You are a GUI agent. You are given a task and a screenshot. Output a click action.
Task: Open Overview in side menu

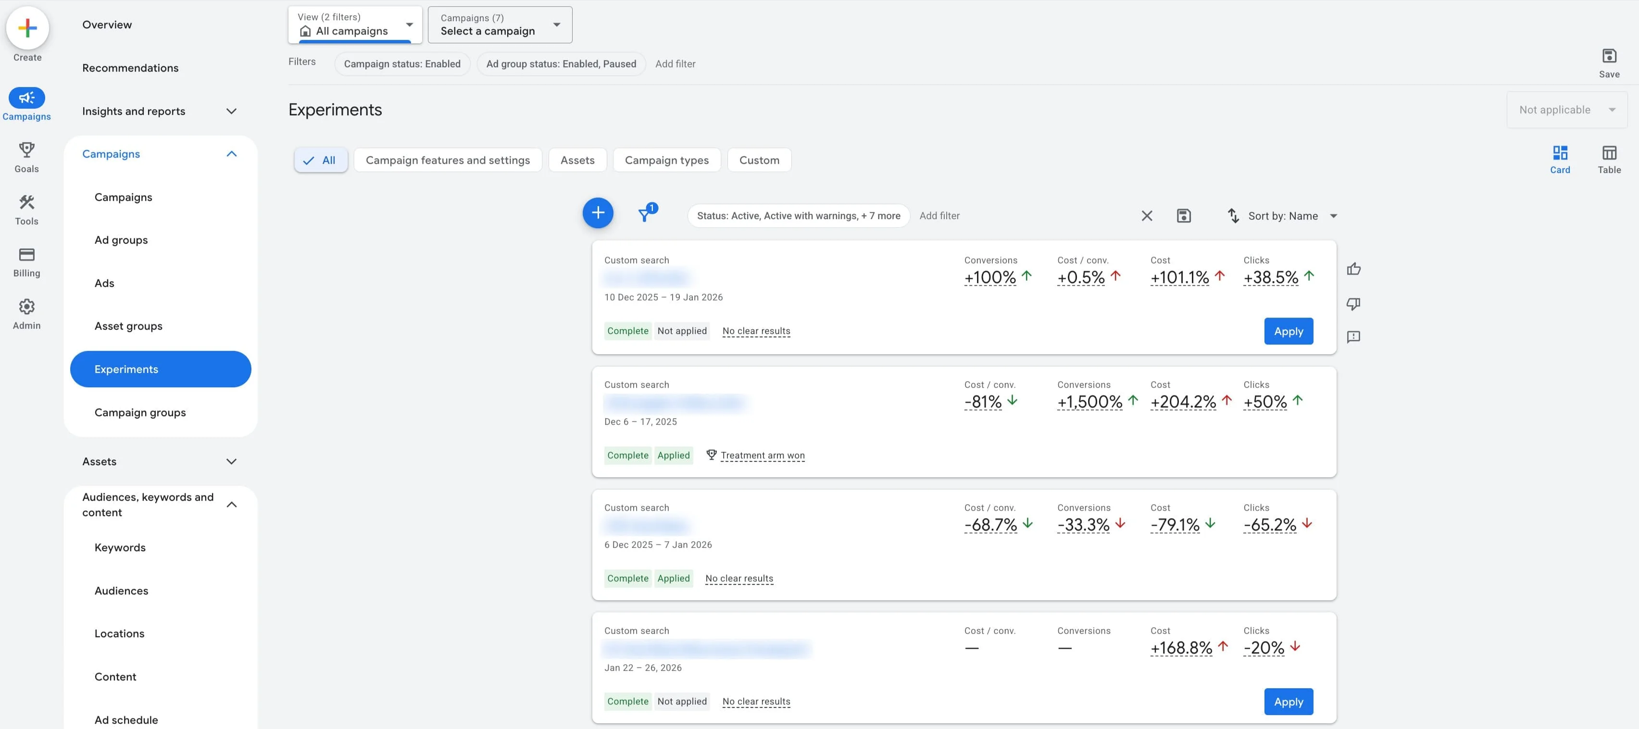107,25
